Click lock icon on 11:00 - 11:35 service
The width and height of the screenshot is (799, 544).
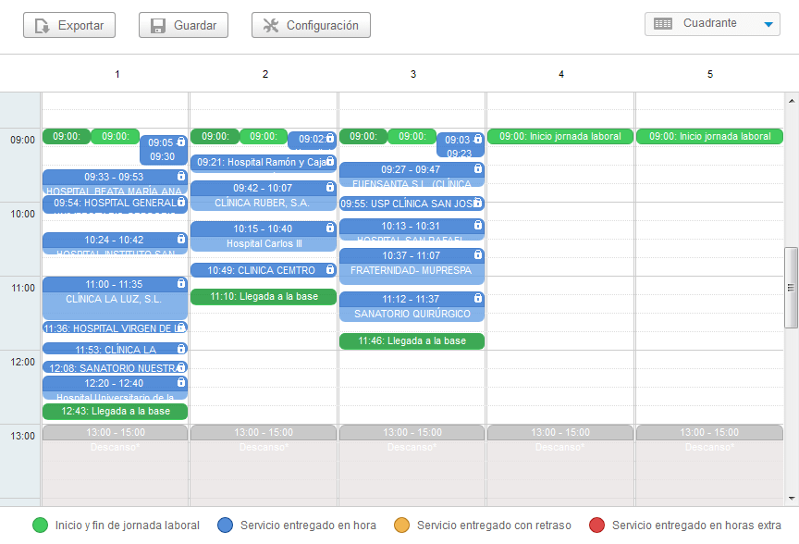coord(181,283)
